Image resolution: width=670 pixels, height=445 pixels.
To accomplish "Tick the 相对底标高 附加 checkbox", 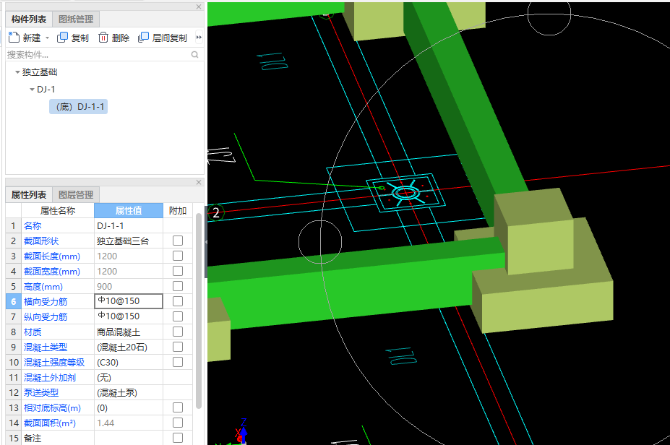I will coord(178,407).
